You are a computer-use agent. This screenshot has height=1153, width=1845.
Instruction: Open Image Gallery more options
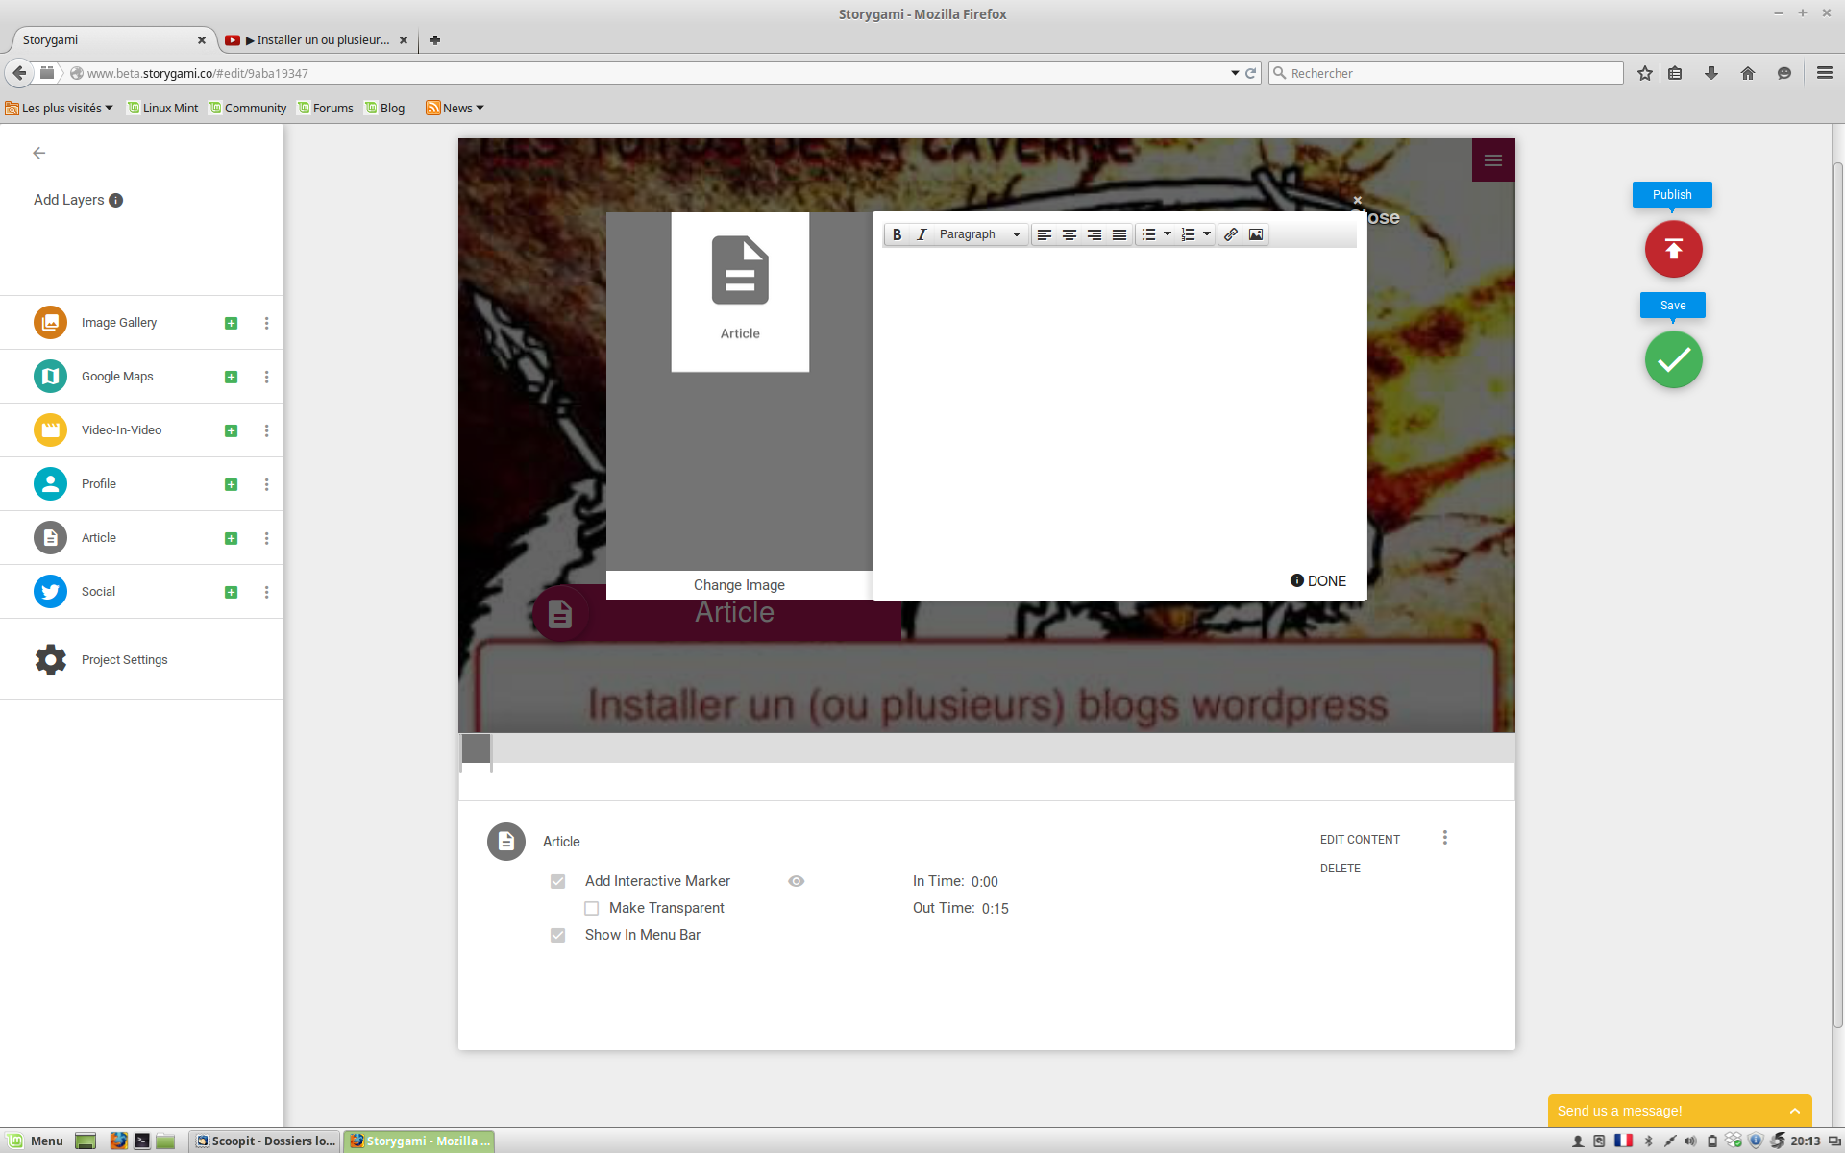[266, 324]
